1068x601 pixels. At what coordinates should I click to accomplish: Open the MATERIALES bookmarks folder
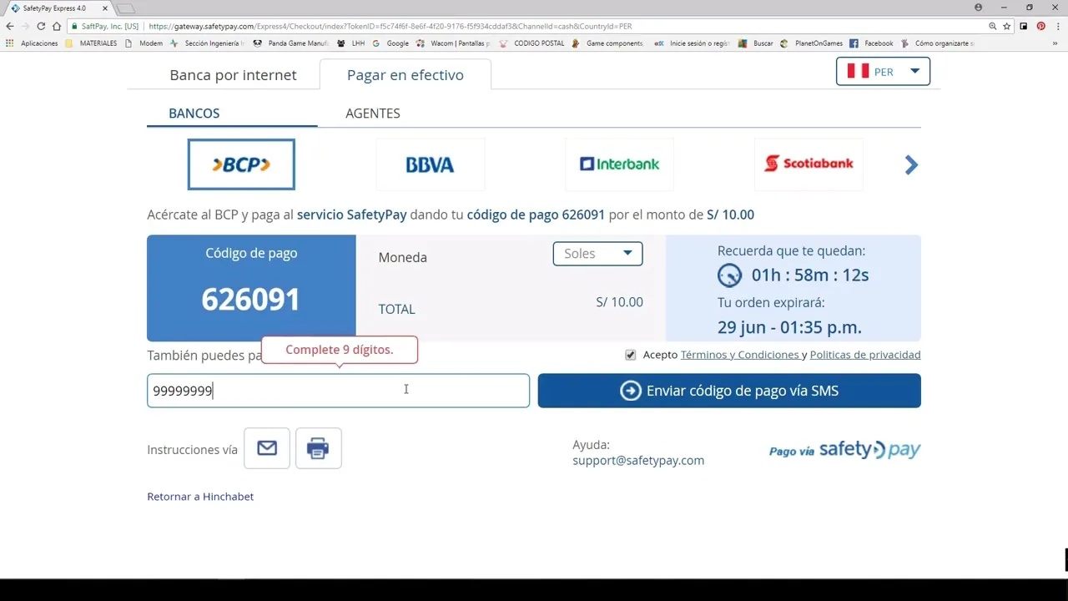(92, 43)
